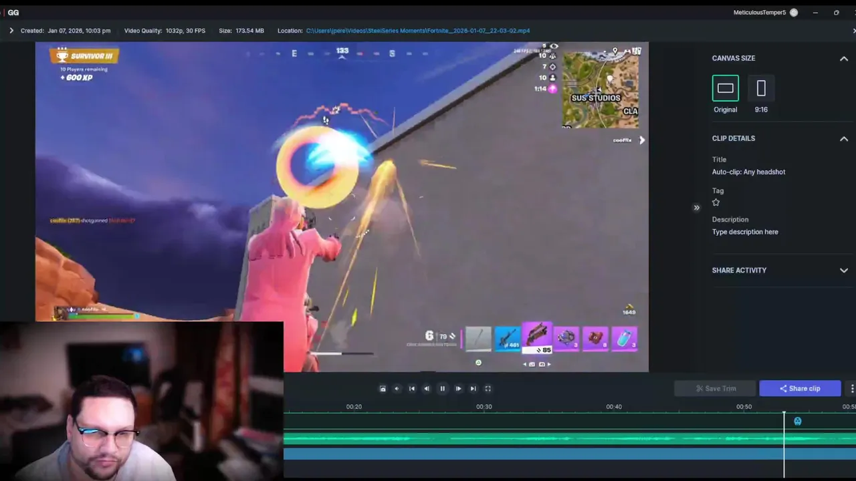856x481 pixels.
Task: Click the 00:20 mark on timeline ruler
Action: pyautogui.click(x=354, y=406)
